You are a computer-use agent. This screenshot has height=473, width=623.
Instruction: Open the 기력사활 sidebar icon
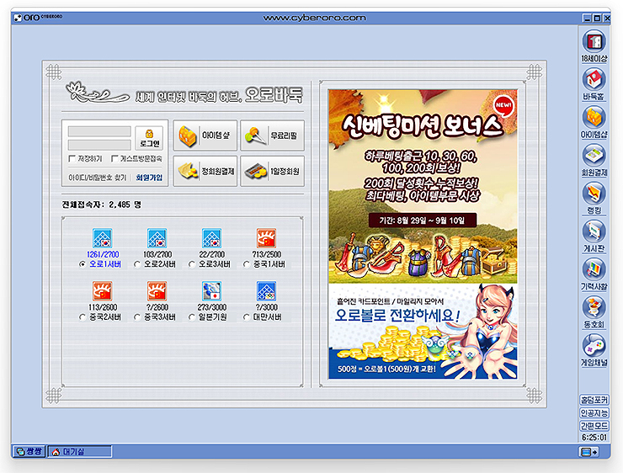point(594,269)
